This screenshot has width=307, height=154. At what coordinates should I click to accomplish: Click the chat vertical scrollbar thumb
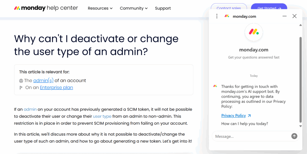pyautogui.click(x=301, y=80)
